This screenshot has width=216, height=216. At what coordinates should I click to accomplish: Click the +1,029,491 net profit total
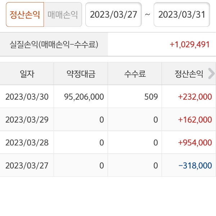[189, 44]
